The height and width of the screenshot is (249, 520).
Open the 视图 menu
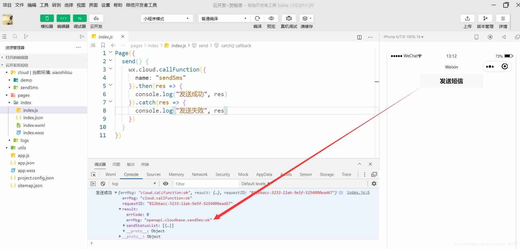(81, 5)
